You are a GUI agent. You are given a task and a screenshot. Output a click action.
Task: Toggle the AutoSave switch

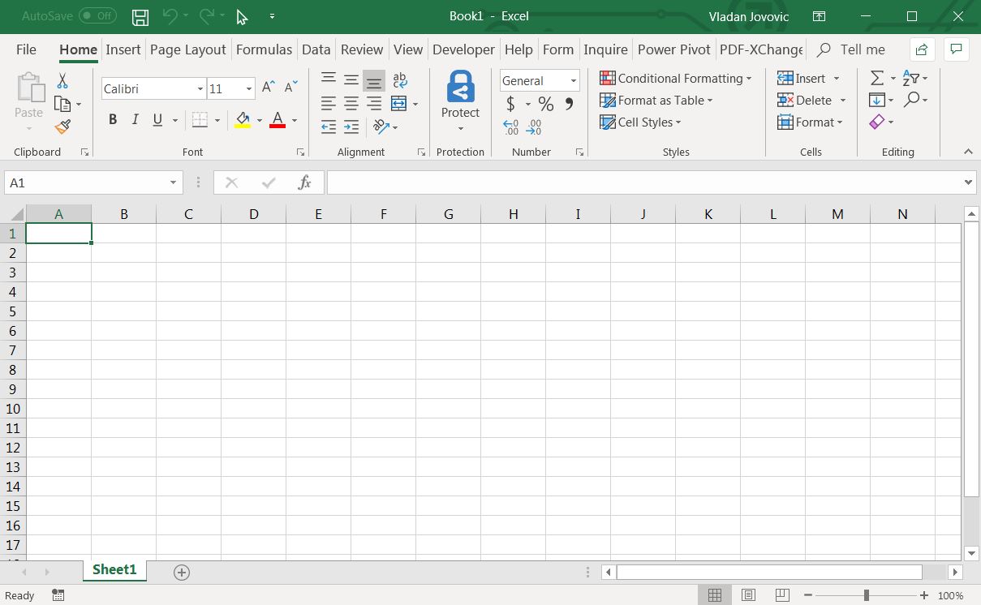97,16
